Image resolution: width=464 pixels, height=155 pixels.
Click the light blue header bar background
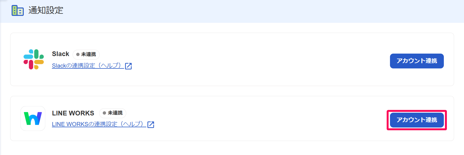tap(249, 11)
